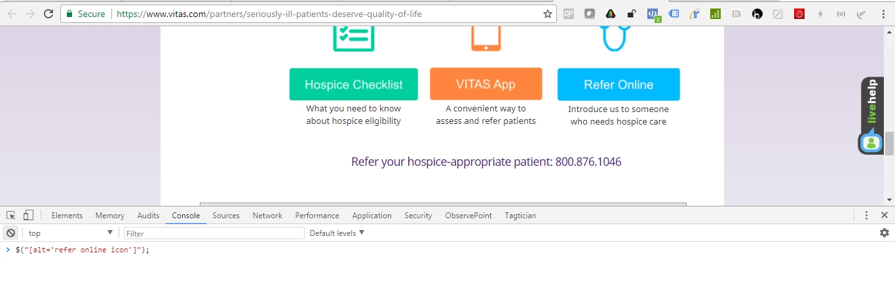Open the Tagtician DevTools tab
Image resolution: width=895 pixels, height=291 pixels.
pos(520,215)
